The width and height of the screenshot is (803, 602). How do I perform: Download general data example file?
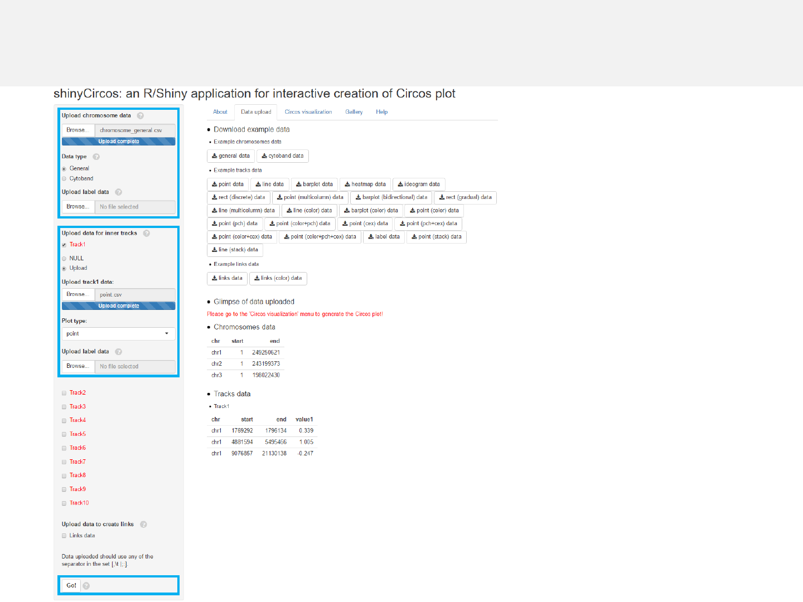coord(231,156)
